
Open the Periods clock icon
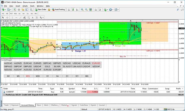(110, 10)
